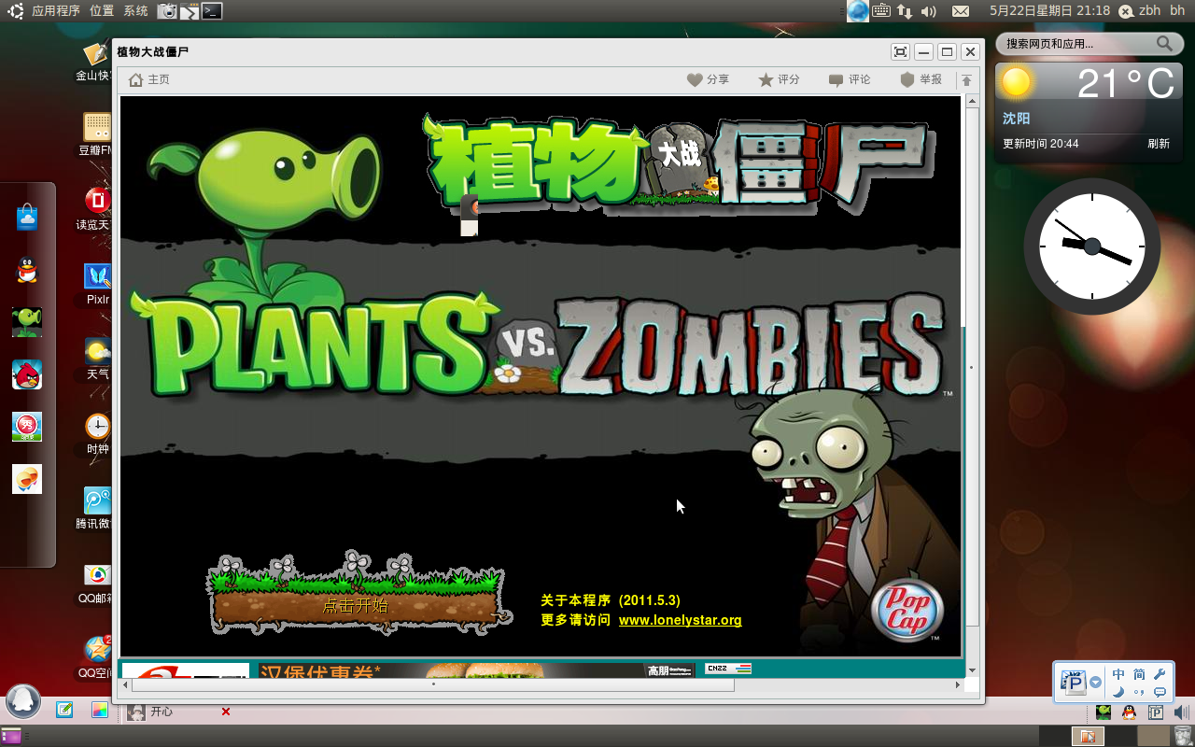Click the keyboard indicator in the top panel
The height and width of the screenshot is (747, 1195).
(x=881, y=11)
